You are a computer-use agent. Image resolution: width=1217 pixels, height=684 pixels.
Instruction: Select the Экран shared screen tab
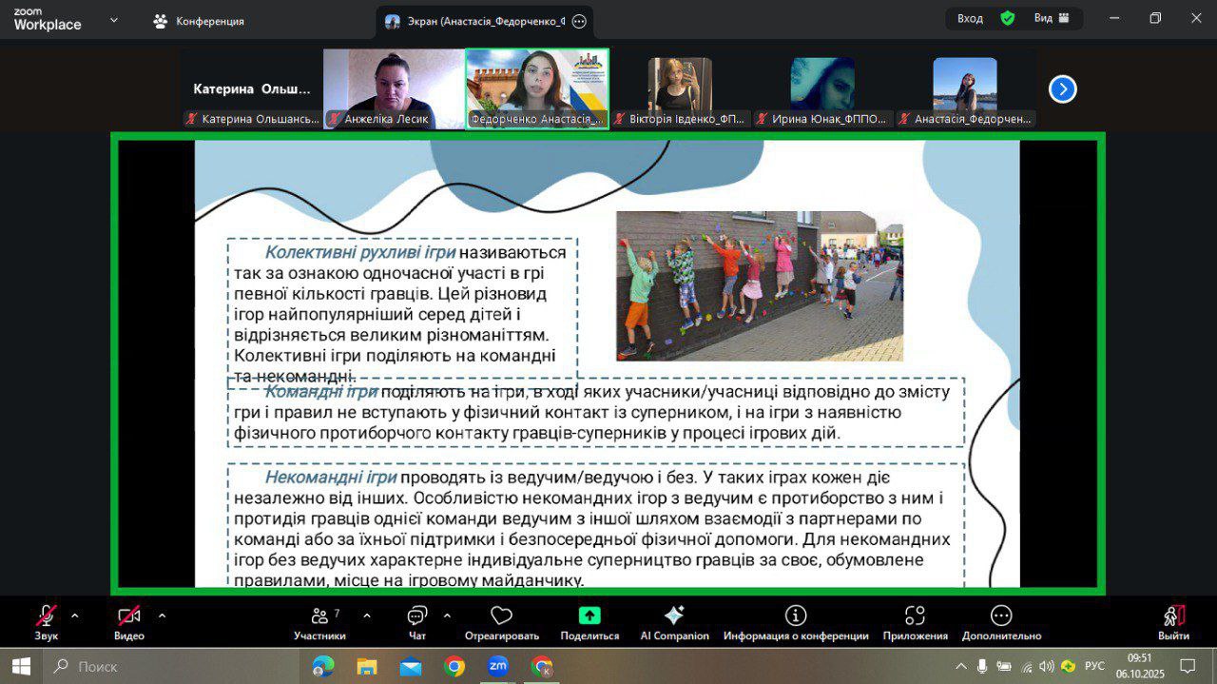click(475, 21)
